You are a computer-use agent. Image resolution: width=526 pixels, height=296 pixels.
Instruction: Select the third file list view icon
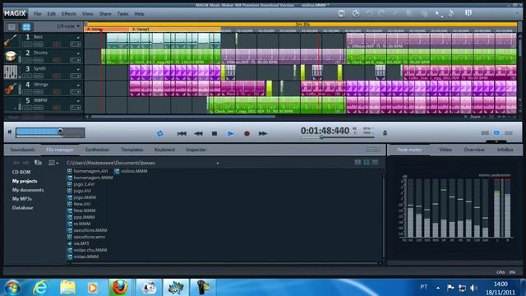375,163
